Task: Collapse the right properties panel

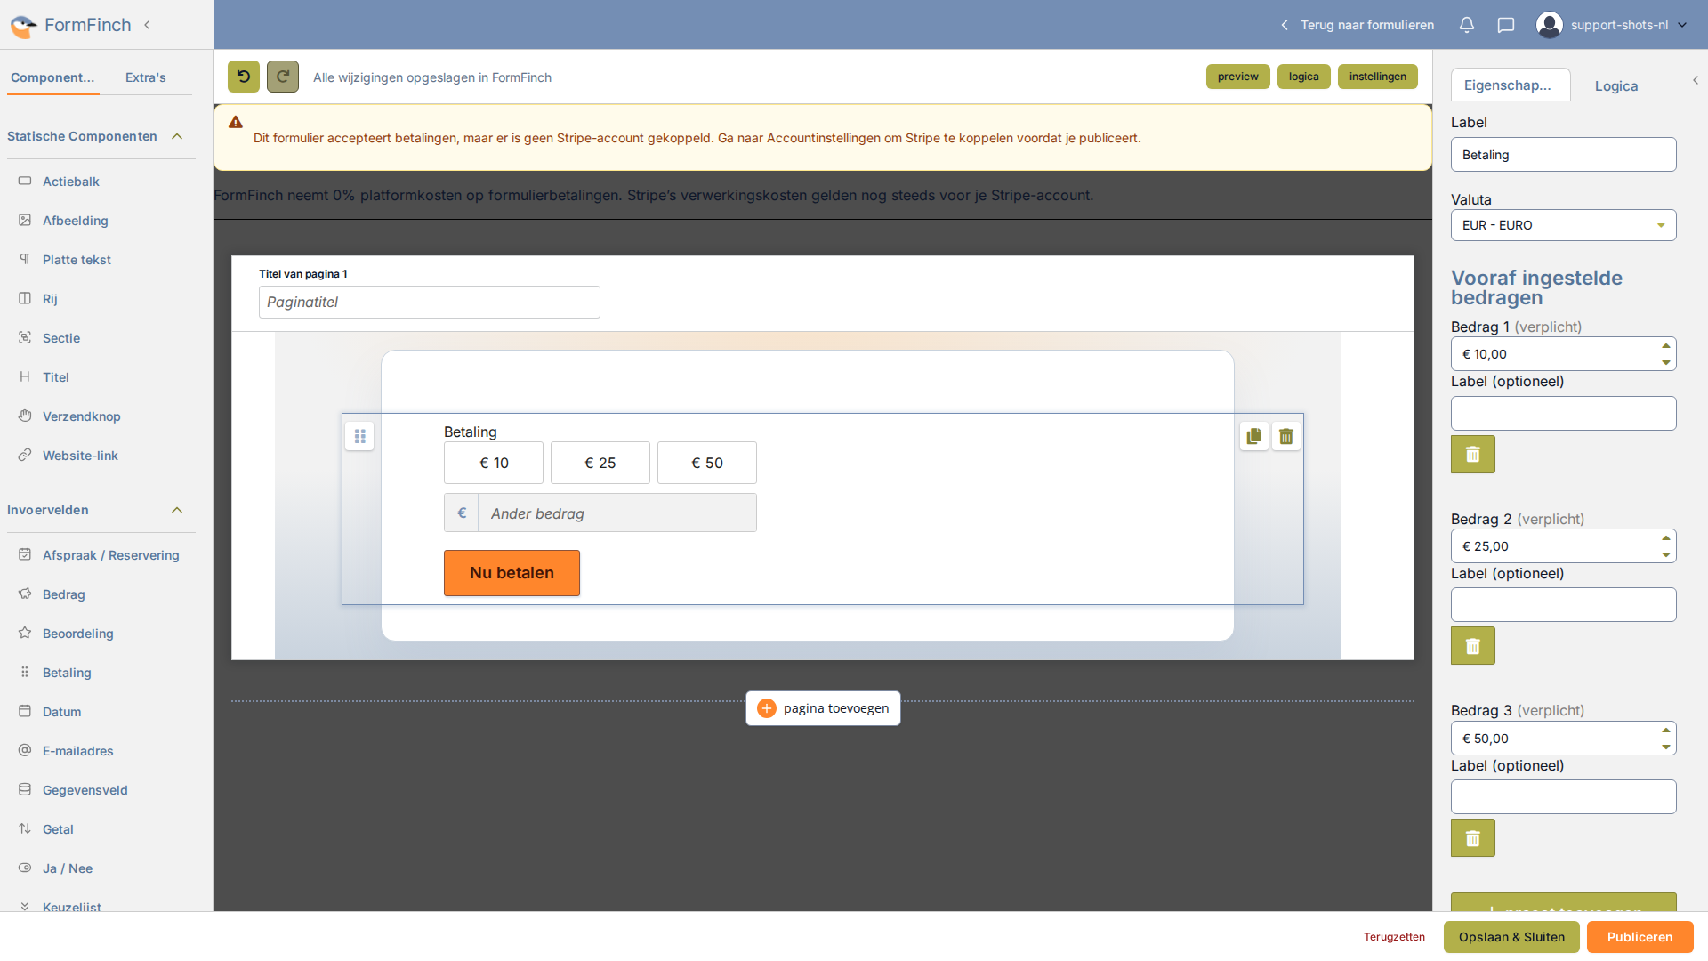Action: pyautogui.click(x=1696, y=80)
